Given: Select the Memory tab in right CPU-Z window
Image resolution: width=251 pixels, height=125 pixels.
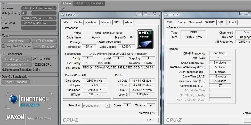Looking at the screenshot, I should [209, 22].
